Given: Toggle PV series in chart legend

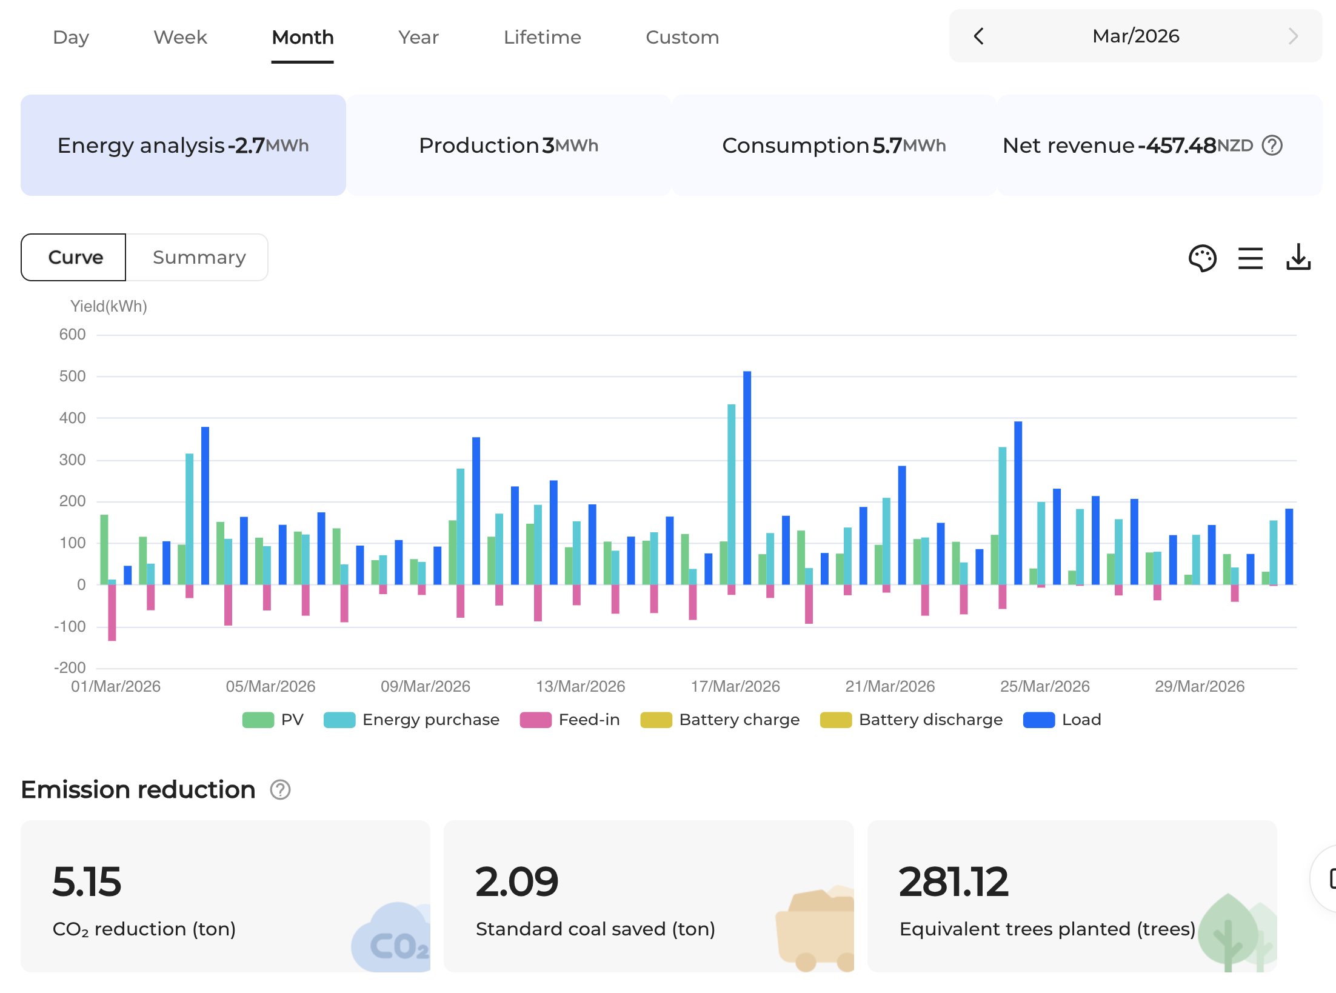Looking at the screenshot, I should click(x=273, y=720).
